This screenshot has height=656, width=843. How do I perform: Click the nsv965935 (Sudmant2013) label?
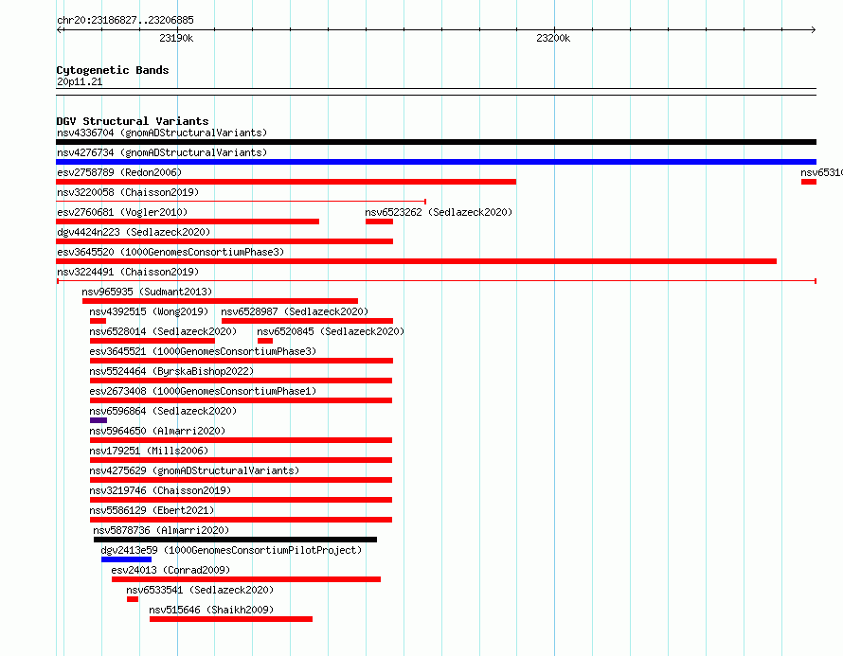click(147, 292)
